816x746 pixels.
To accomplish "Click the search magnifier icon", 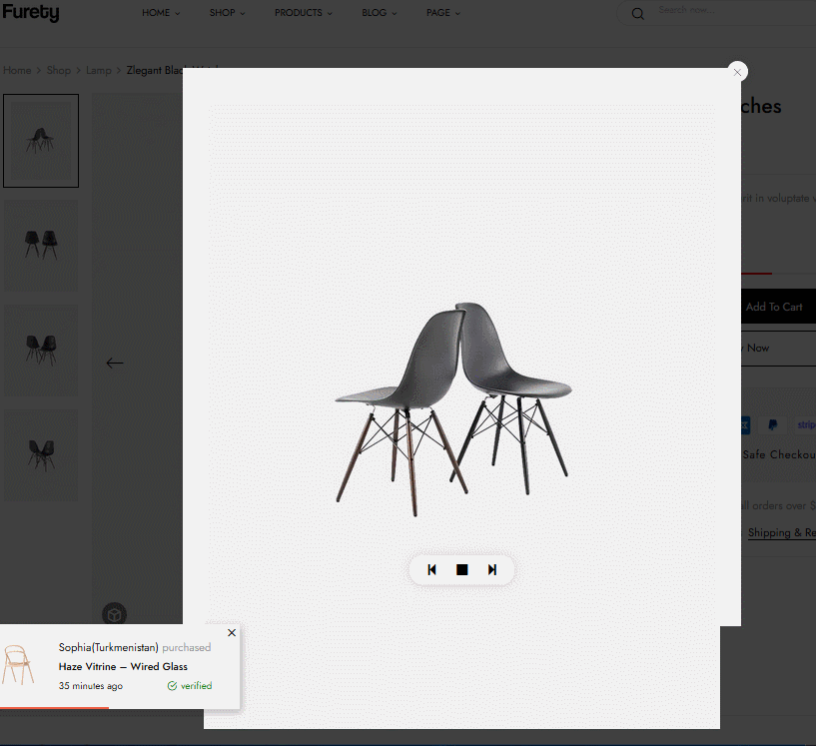I will pos(637,14).
